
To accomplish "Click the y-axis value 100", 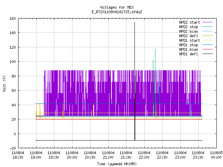I will [13, 62].
